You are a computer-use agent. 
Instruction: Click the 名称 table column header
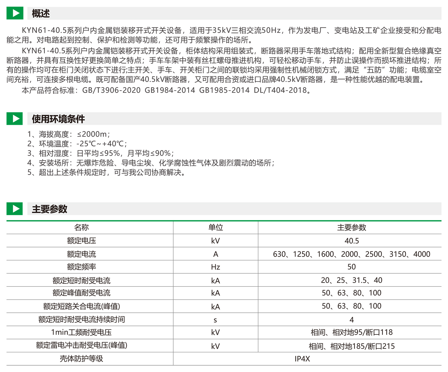[81, 227]
